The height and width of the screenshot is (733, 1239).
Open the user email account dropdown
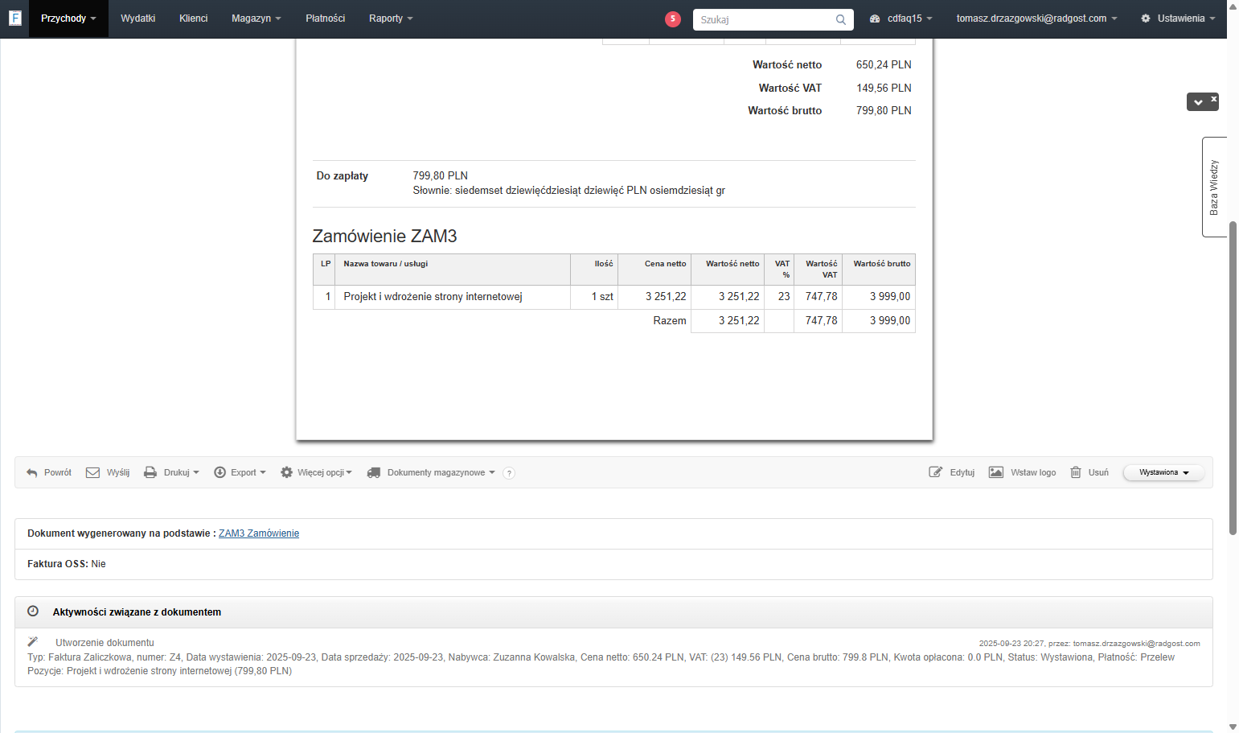point(1036,19)
